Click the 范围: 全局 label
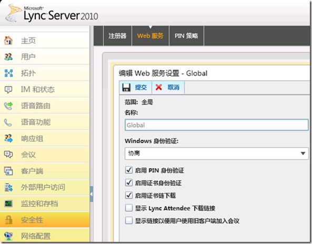This screenshot has height=244, width=312. click(x=139, y=102)
